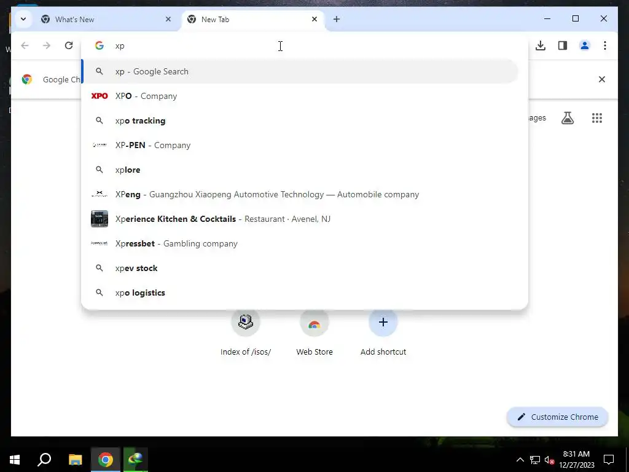Minimize the Chrome window
Image resolution: width=629 pixels, height=472 pixels.
(x=547, y=18)
